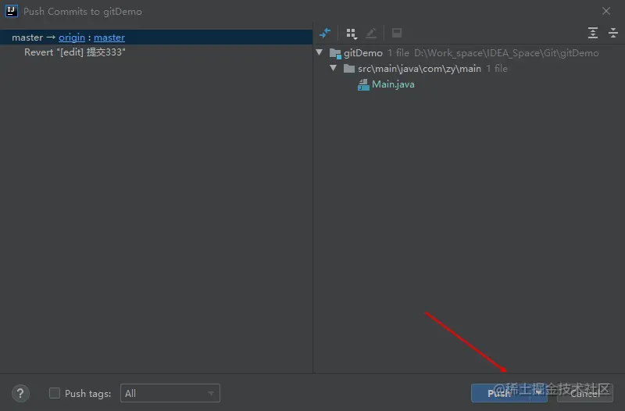Open the Push tags All dropdown

point(170,393)
